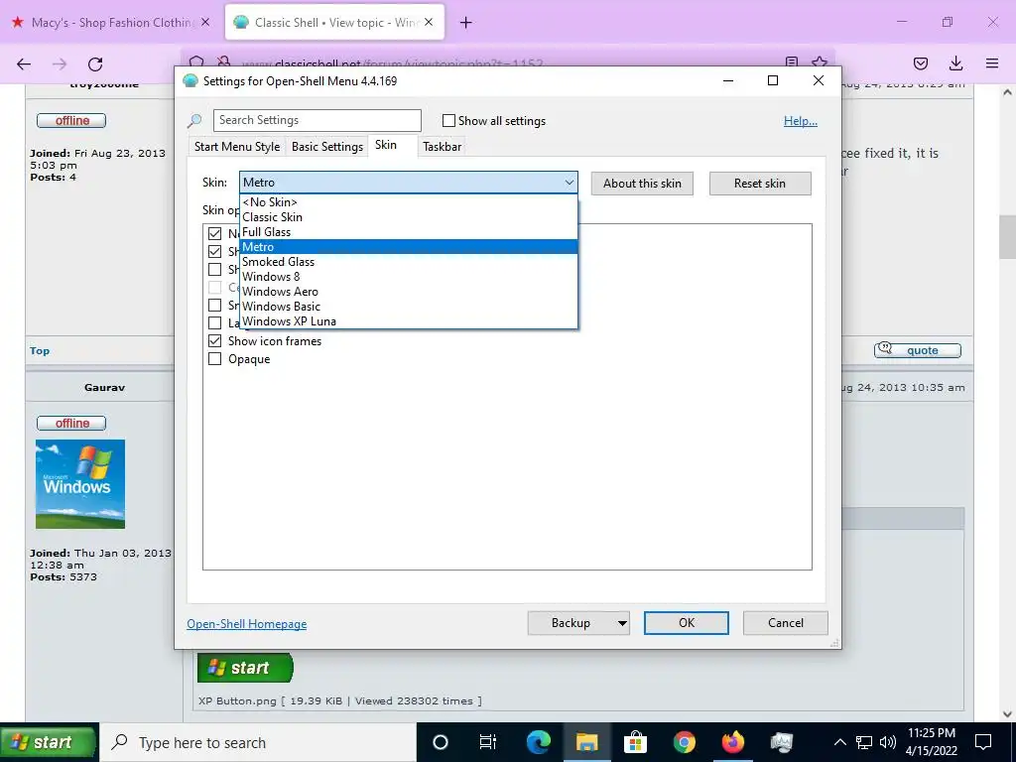Click the XP-style start button on taskbar
The height and width of the screenshot is (762, 1016).
[x=49, y=742]
